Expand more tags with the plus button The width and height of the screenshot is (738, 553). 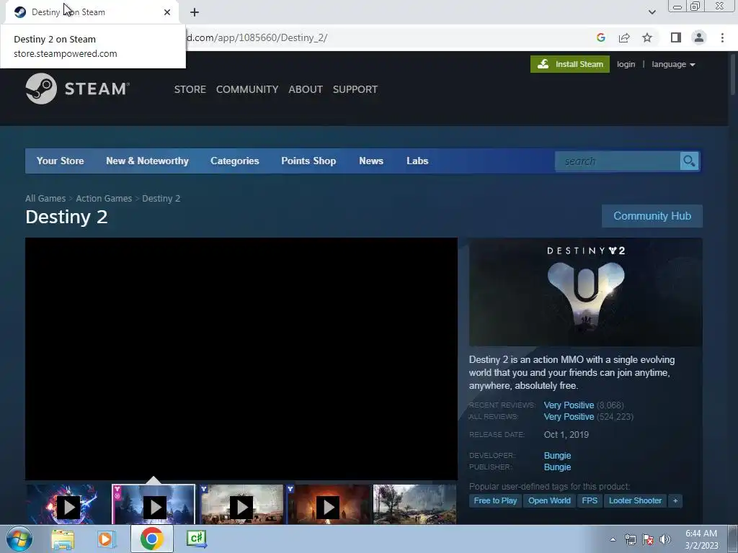(675, 500)
